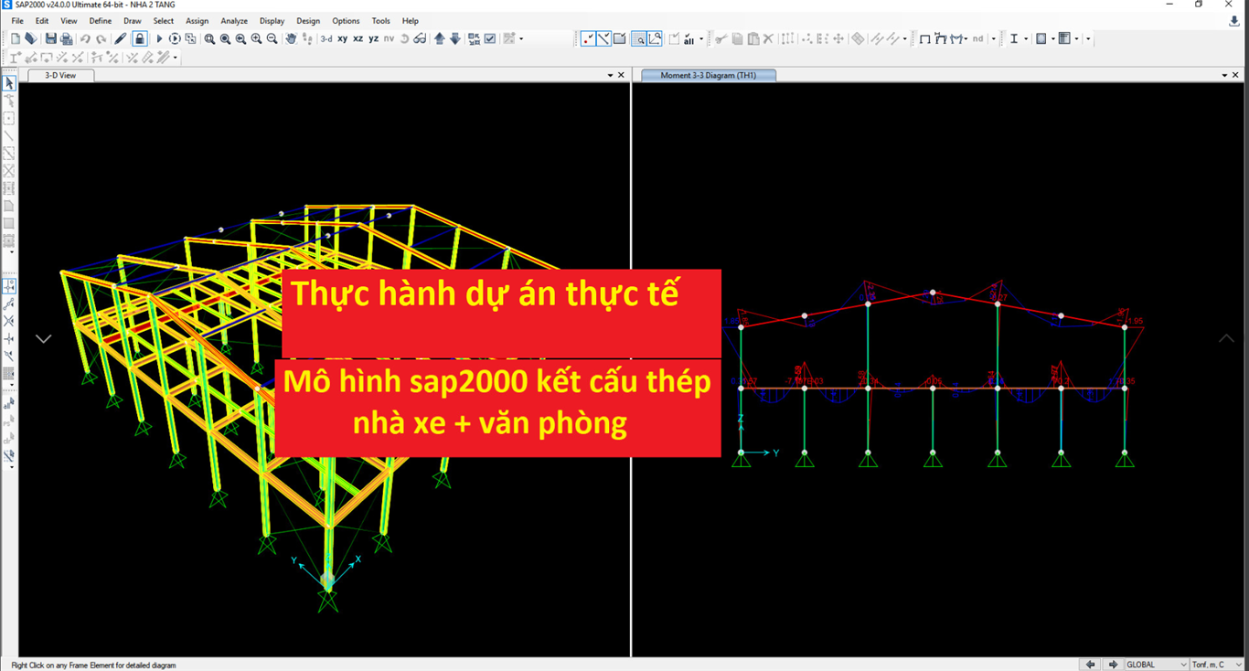Open the steel frame design I-beam icon
The image size is (1249, 671).
pyautogui.click(x=1014, y=38)
